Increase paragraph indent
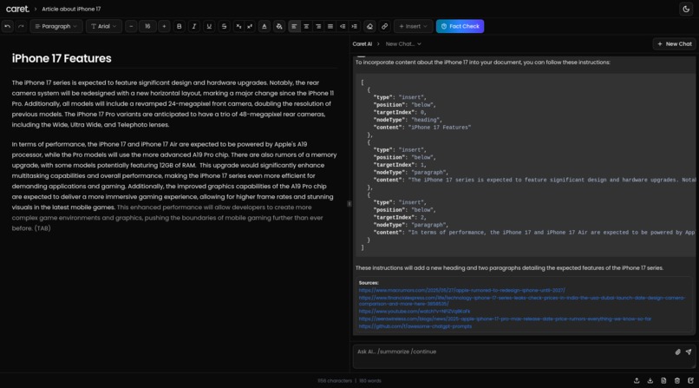 point(355,26)
